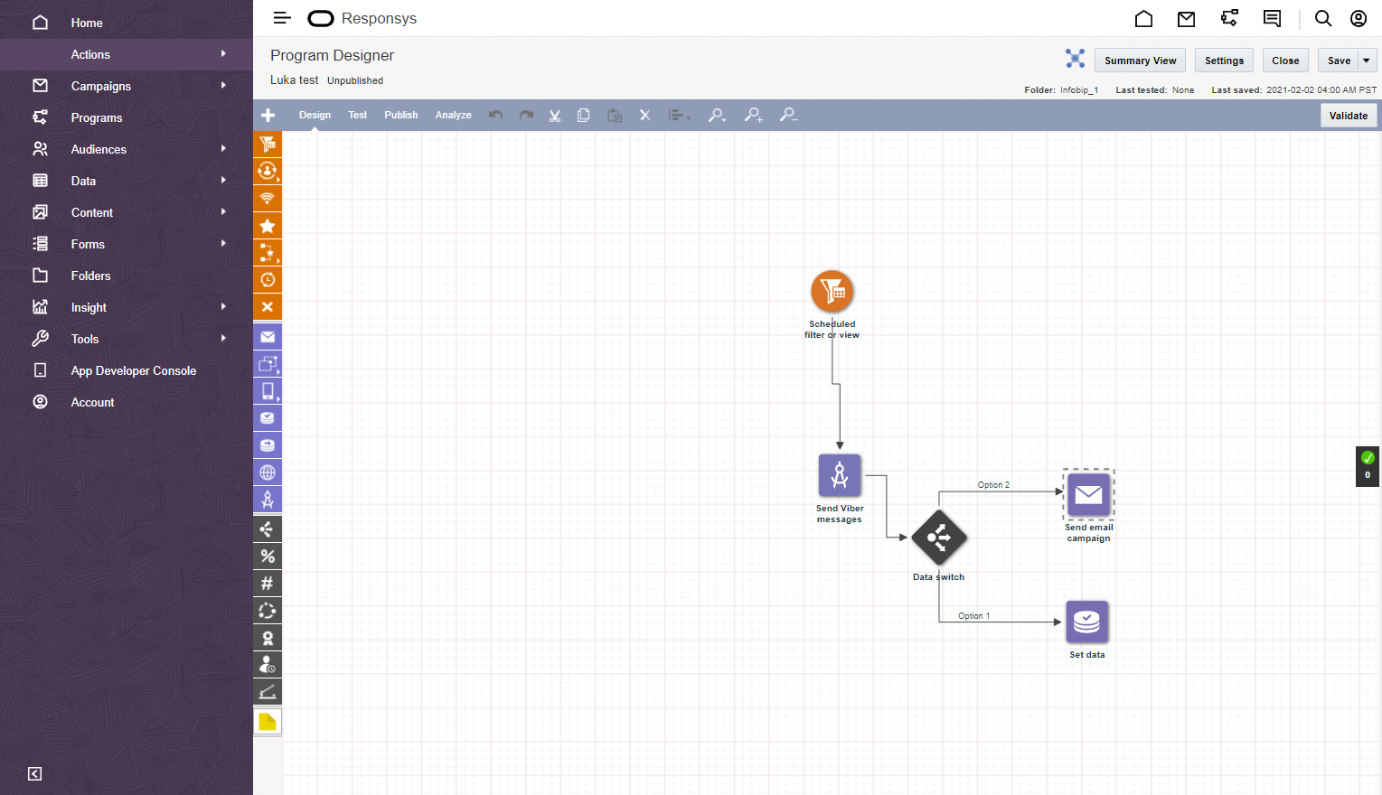The height and width of the screenshot is (795, 1382).
Task: Click the cut scissors icon
Action: (555, 116)
